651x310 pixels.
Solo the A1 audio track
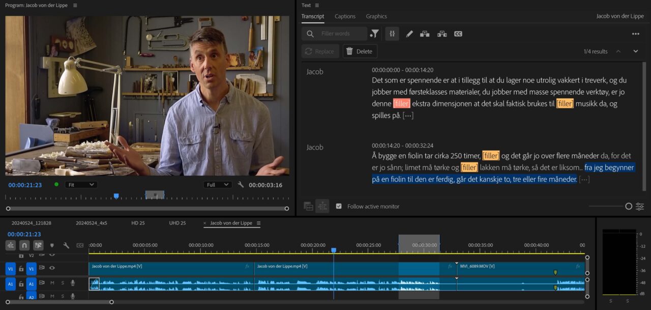(63, 283)
